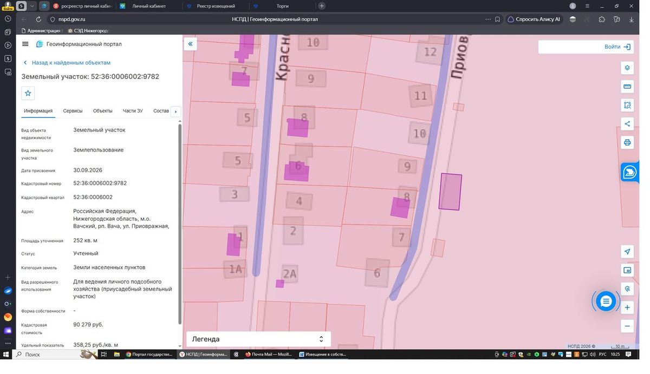650x374 pixels.
Task: Switch to the Информация tab
Action: tap(38, 111)
